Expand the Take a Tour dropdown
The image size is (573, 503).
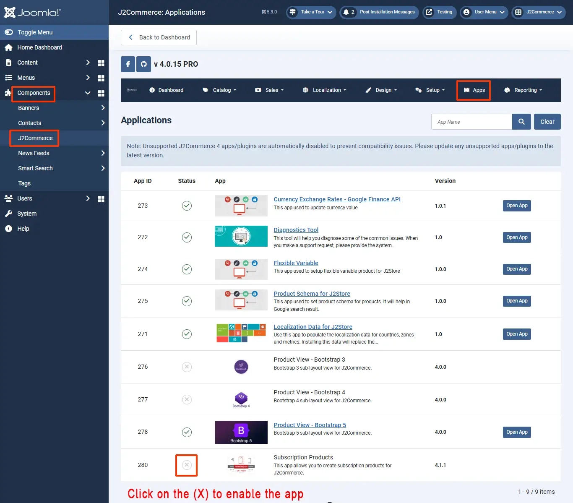click(311, 12)
